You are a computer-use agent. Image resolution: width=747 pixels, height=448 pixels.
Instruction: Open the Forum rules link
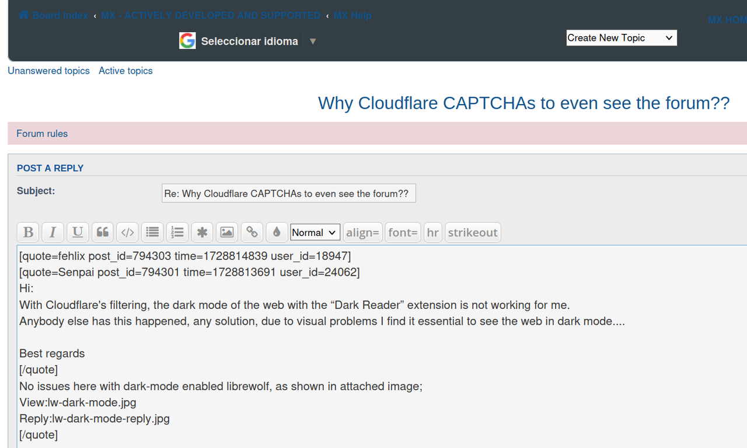[x=42, y=134]
